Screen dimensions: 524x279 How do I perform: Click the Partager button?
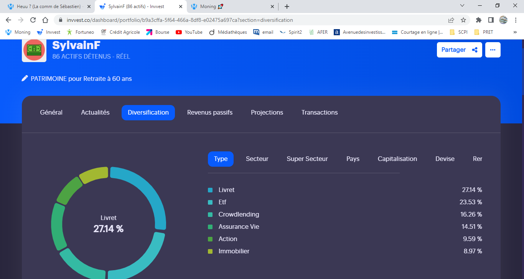coord(459,50)
